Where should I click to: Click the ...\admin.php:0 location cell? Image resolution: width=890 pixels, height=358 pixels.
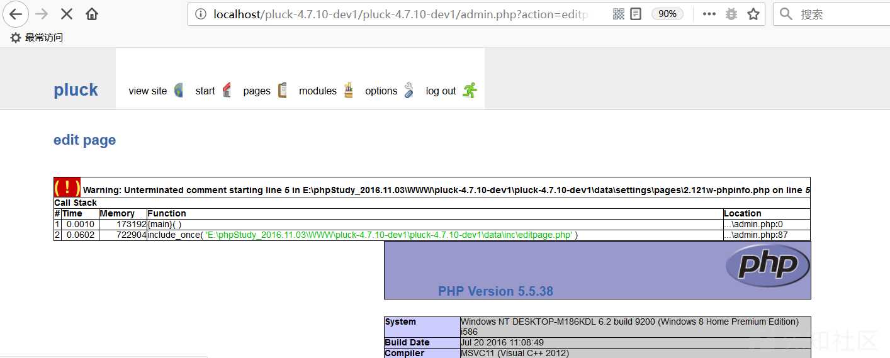coord(767,224)
